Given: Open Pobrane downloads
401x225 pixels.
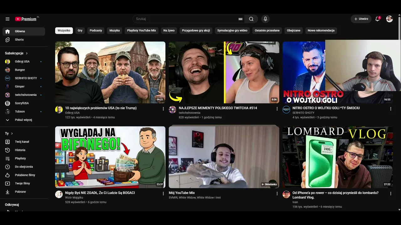Looking at the screenshot, I should (24, 192).
